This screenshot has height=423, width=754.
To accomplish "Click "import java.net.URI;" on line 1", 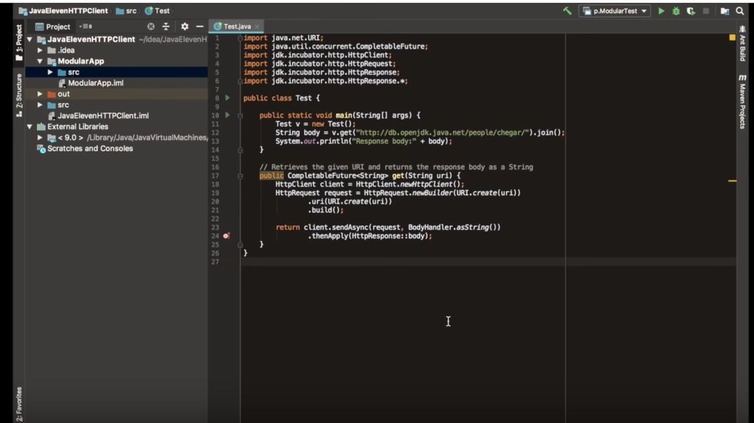I will pos(283,38).
